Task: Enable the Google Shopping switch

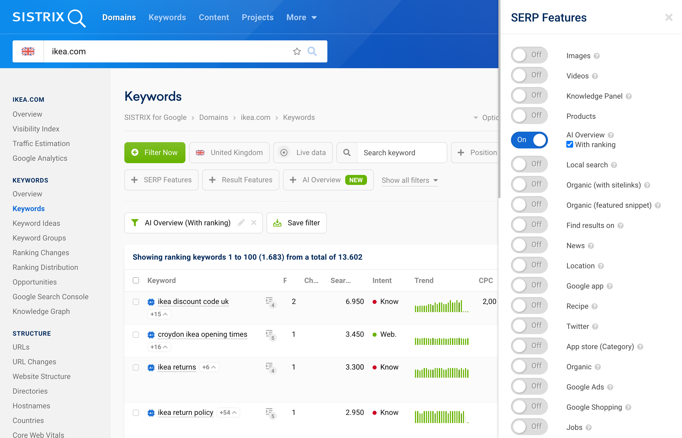Action: point(529,407)
